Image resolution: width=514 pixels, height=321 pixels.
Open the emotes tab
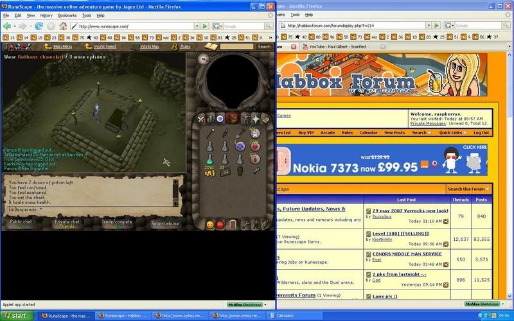(x=255, y=225)
